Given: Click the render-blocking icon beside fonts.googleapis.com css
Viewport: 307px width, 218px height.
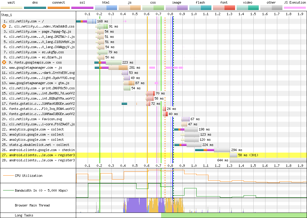Looking at the screenshot, I should [x=4, y=62].
